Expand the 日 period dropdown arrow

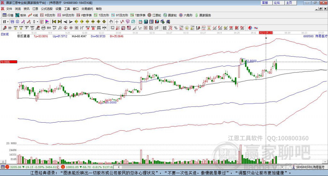pyautogui.click(x=8, y=22)
